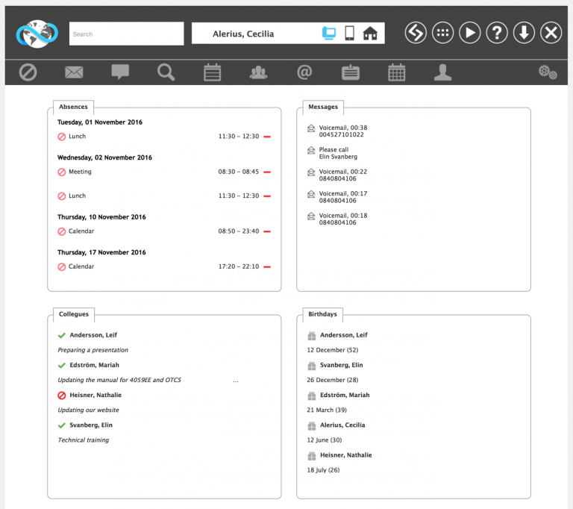This screenshot has height=509, width=573.
Task: Select the Absences panel tab
Action: 73,107
